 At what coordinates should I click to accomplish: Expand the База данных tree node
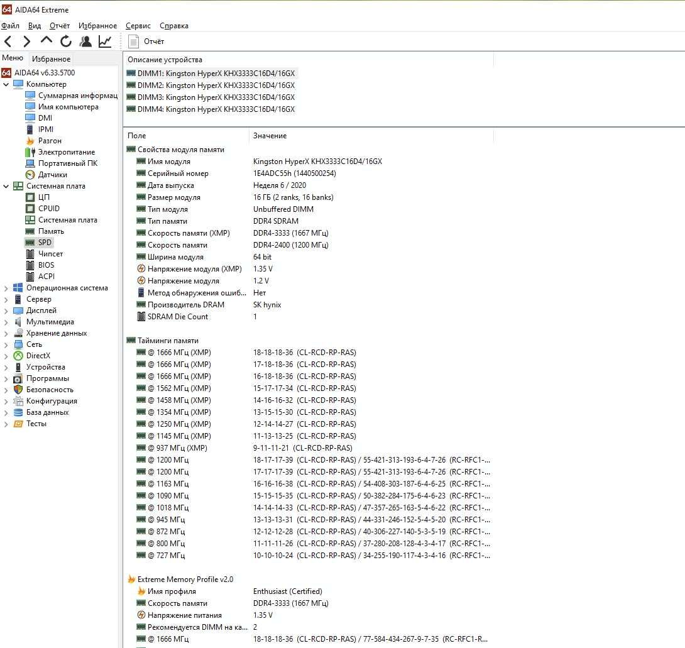tap(6, 413)
